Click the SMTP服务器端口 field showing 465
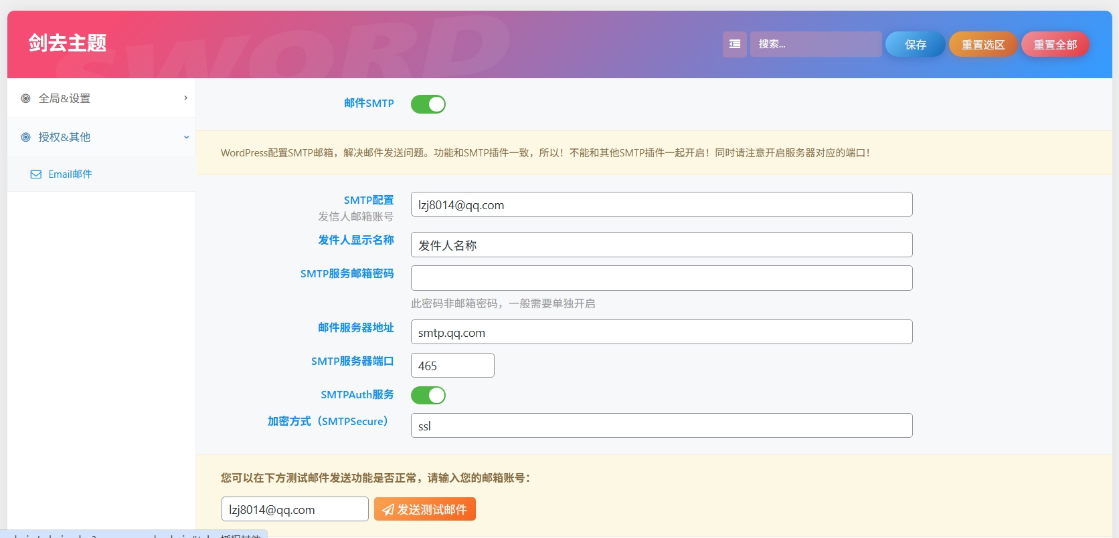The image size is (1119, 538). pos(452,366)
